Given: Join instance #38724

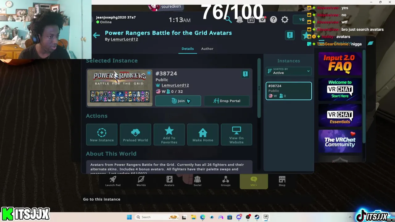Looking at the screenshot, I should point(178,101).
